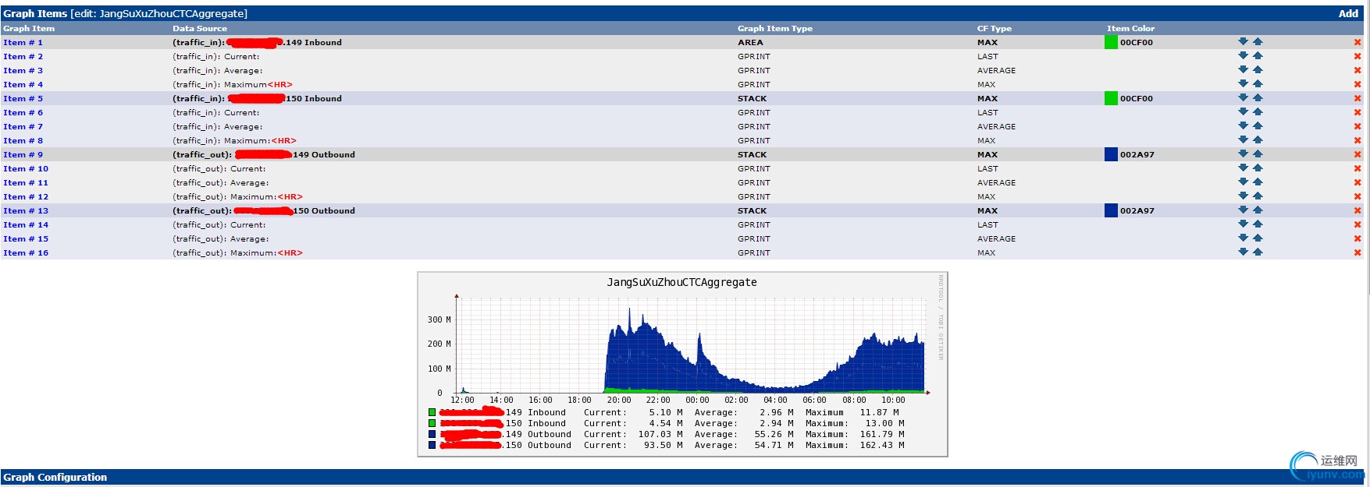Shift Item # 7 down using arrow
This screenshot has width=1370, height=487.
tap(1243, 126)
